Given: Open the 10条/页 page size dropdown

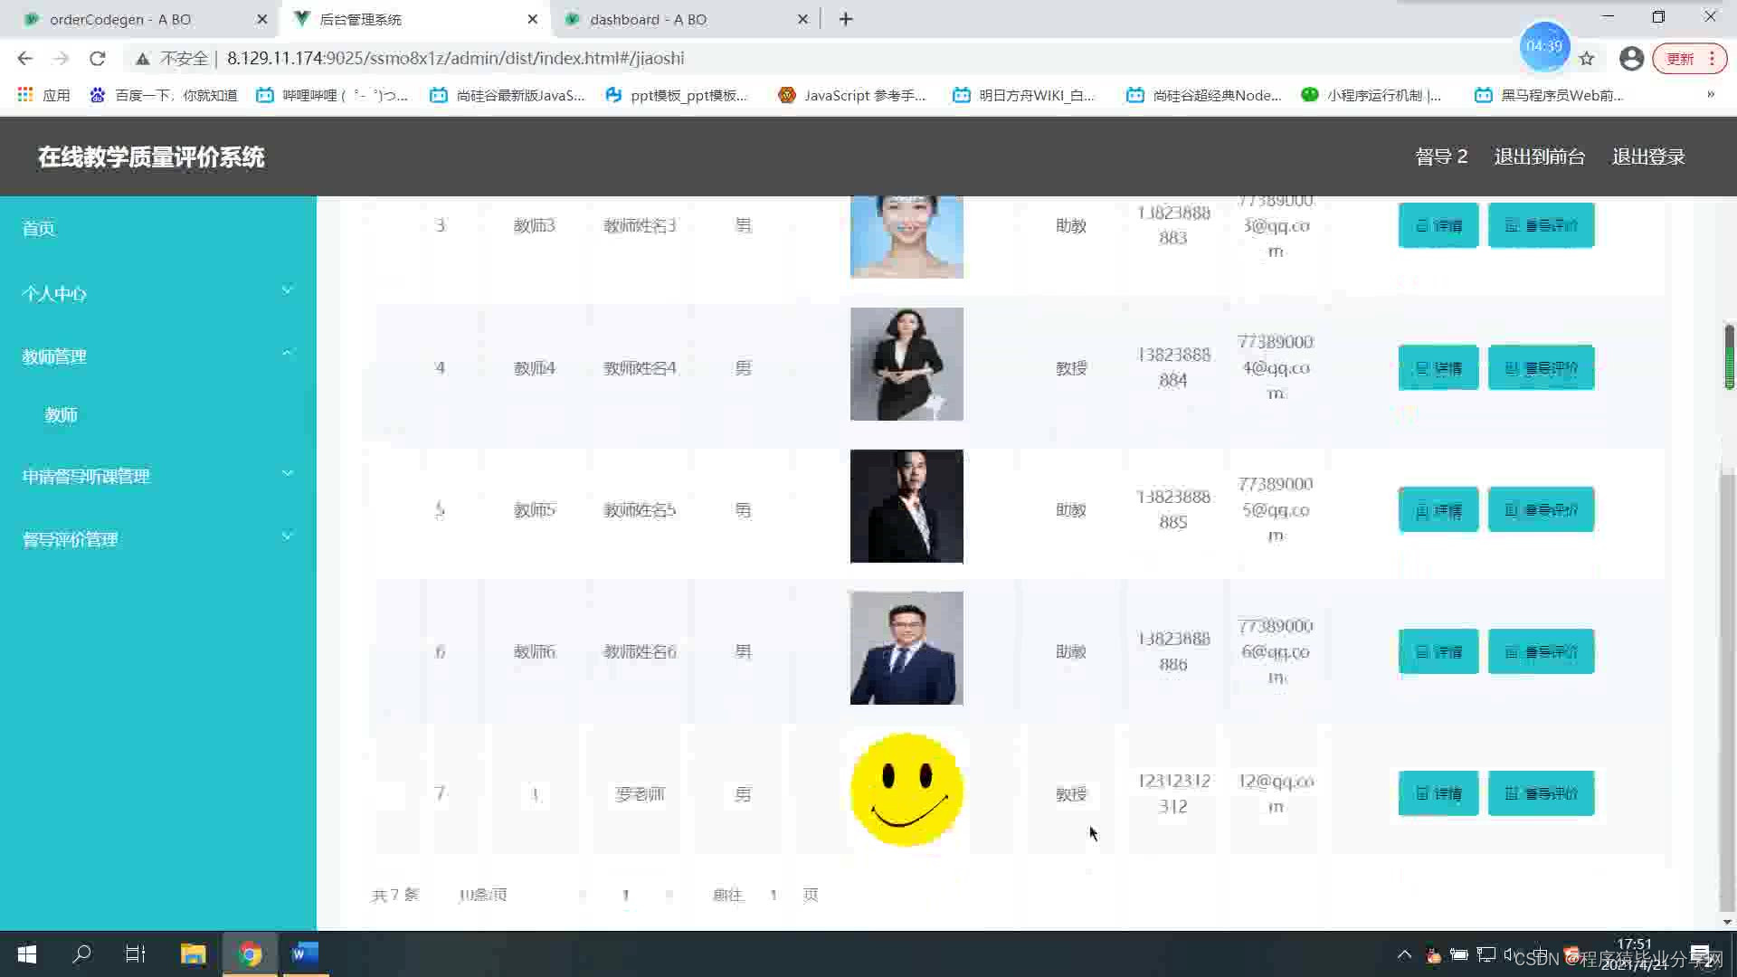Looking at the screenshot, I should 483,895.
